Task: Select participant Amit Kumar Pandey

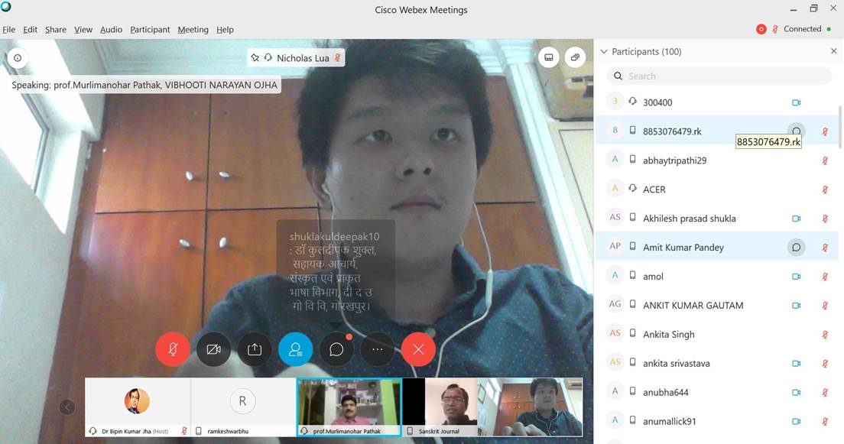Action: click(x=716, y=247)
